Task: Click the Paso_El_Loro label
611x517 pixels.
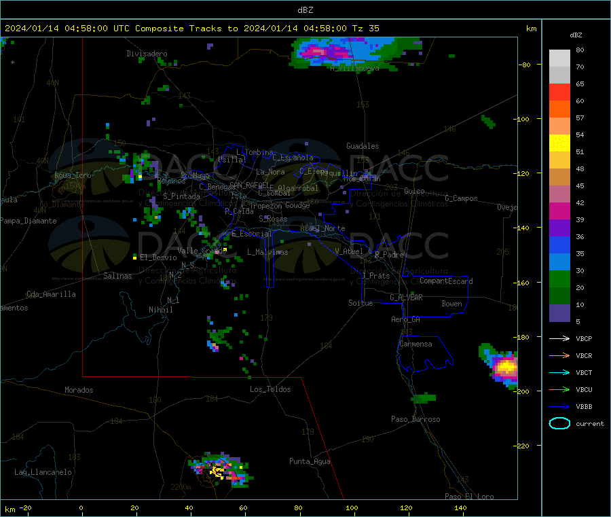Action: point(469,497)
